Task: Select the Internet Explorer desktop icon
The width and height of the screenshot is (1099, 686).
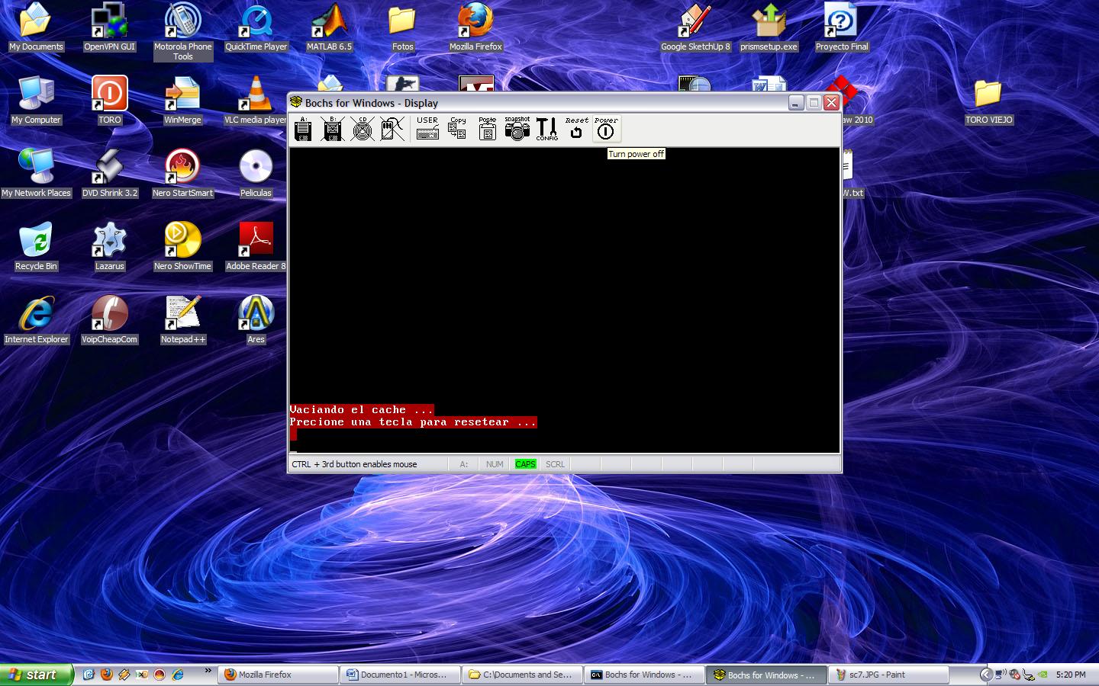Action: click(x=36, y=320)
